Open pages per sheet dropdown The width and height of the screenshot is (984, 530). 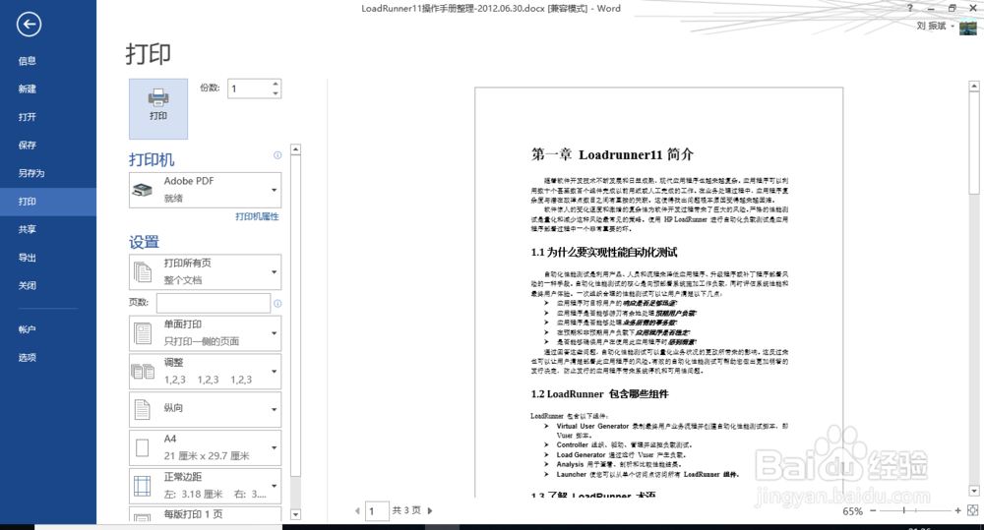tap(206, 514)
